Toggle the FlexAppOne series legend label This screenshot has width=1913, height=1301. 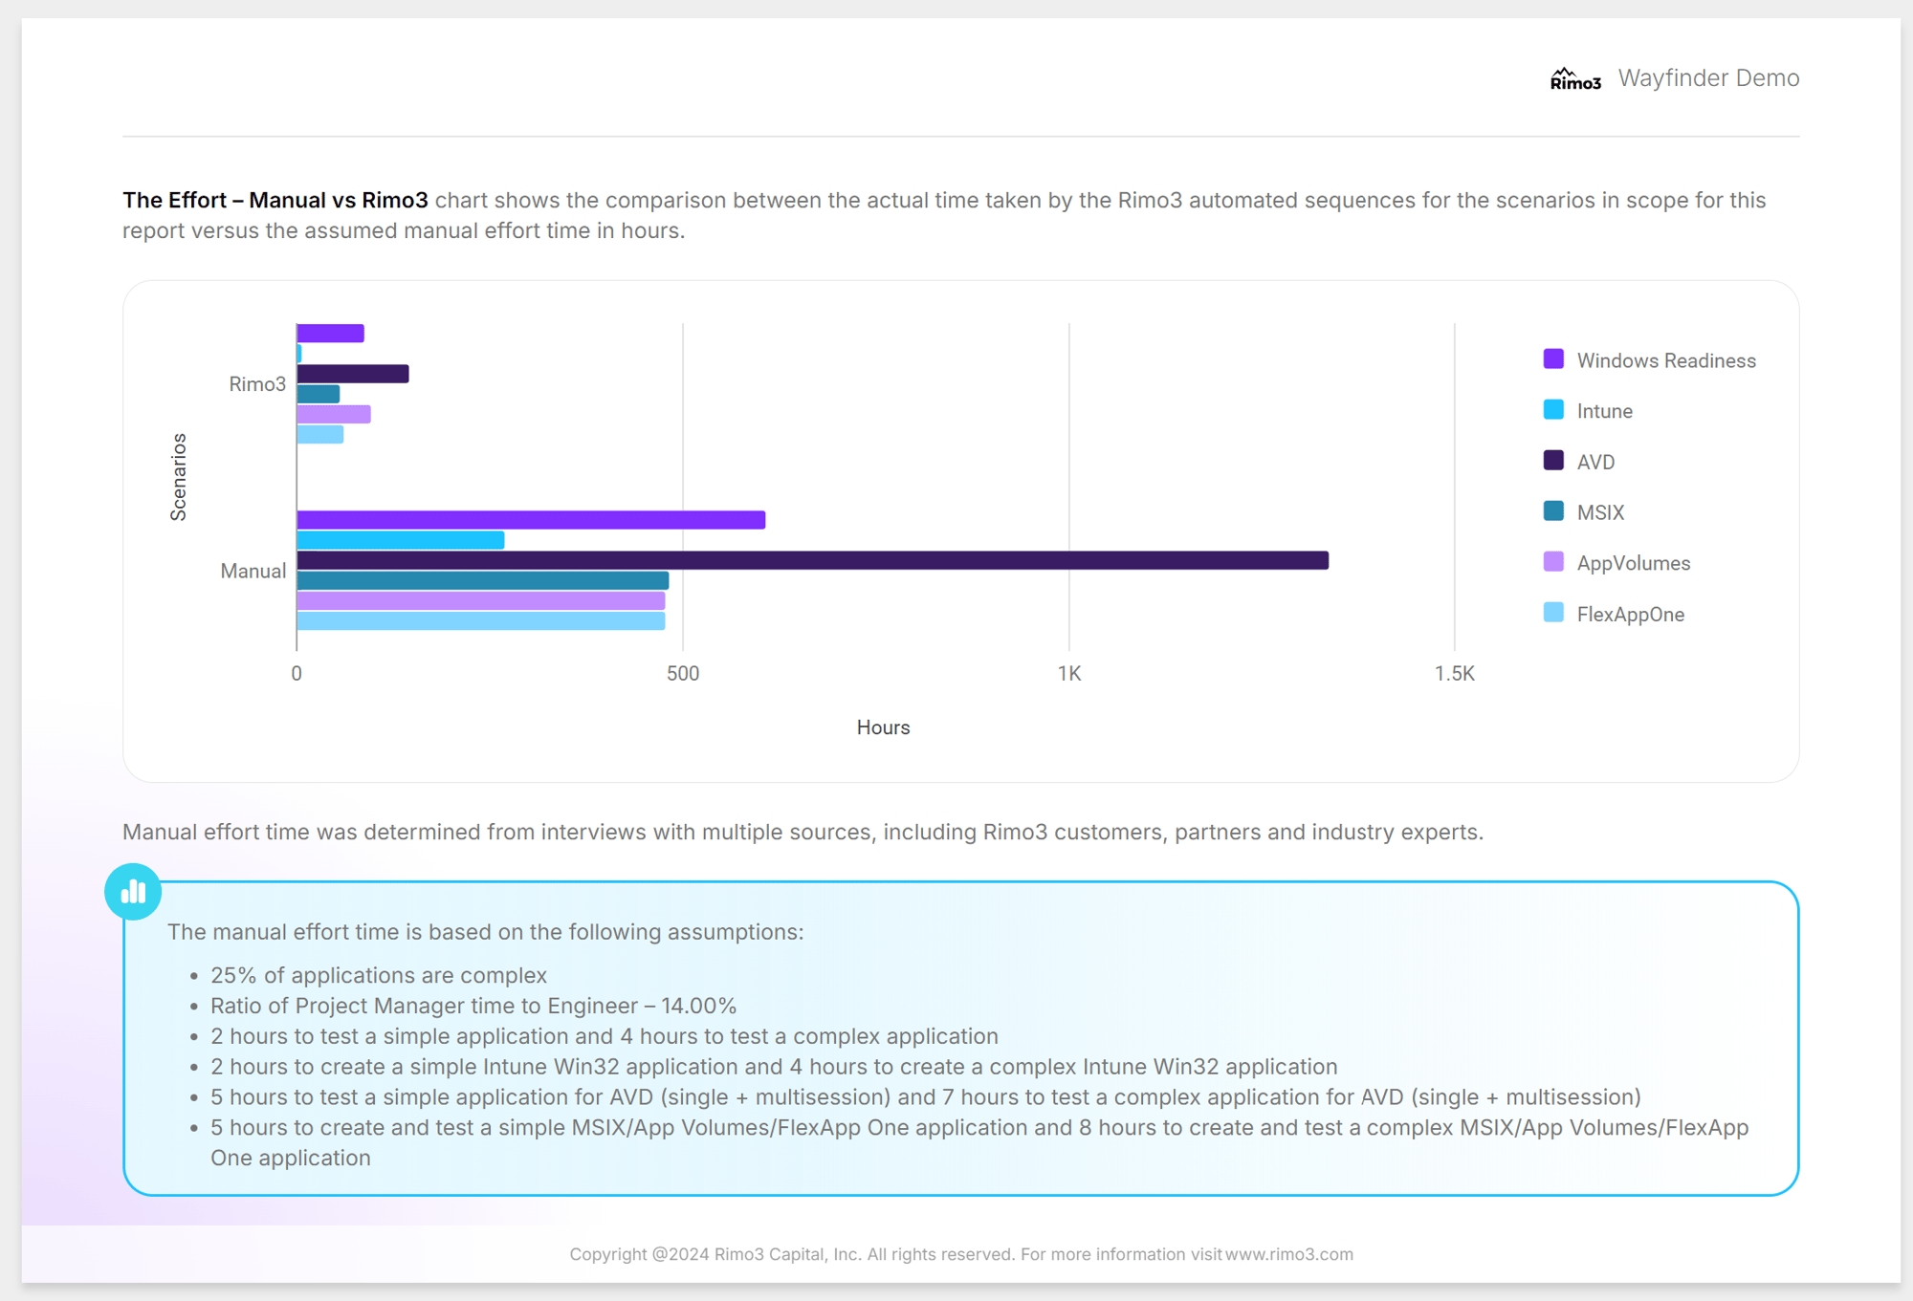[x=1630, y=615]
